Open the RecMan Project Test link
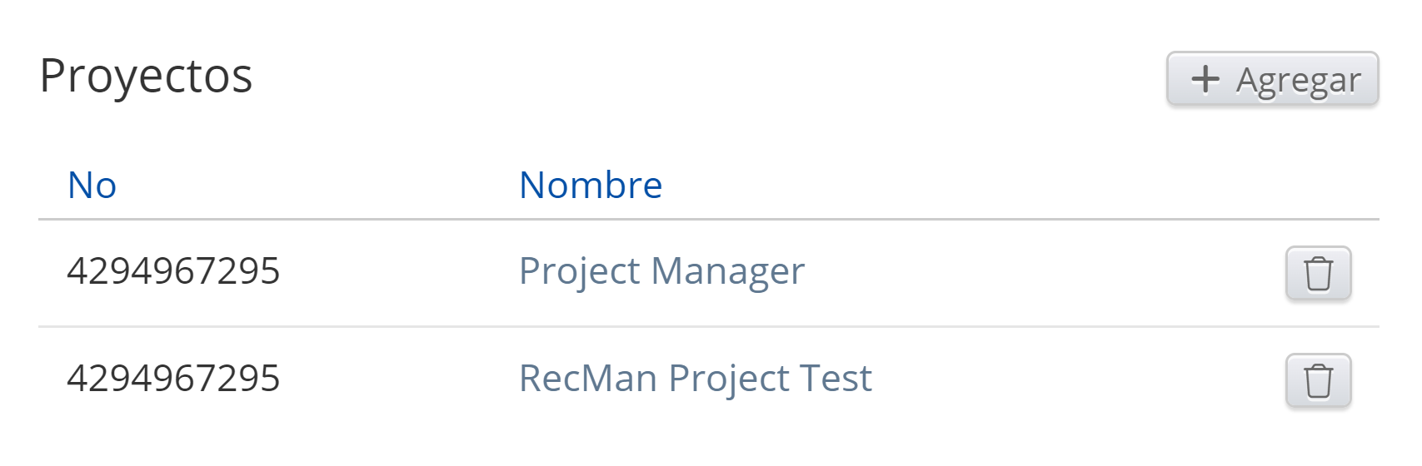The width and height of the screenshot is (1422, 466). (695, 379)
